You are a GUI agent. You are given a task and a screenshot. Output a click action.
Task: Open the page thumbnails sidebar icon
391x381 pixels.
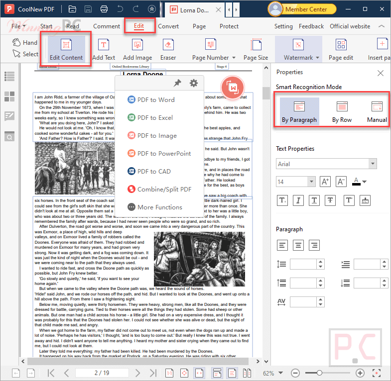(x=9, y=96)
